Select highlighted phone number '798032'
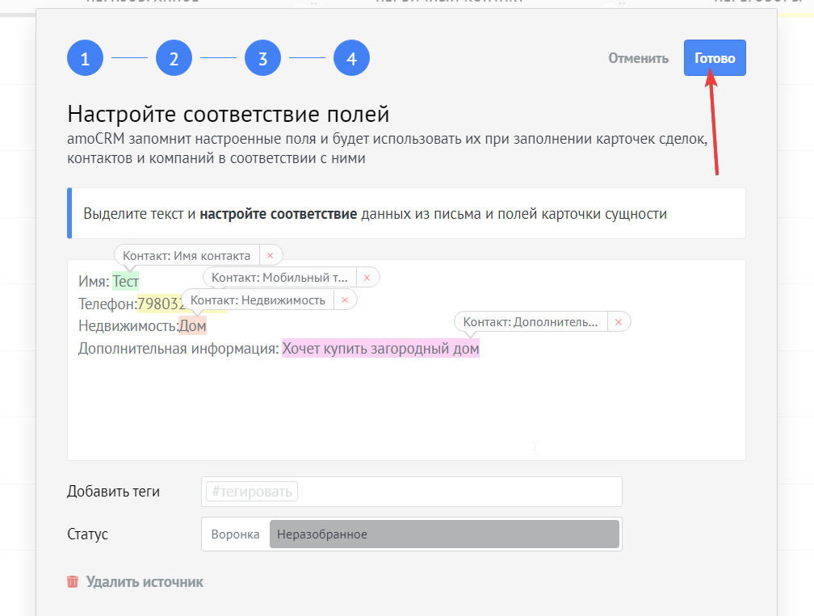The width and height of the screenshot is (814, 616). (161, 304)
